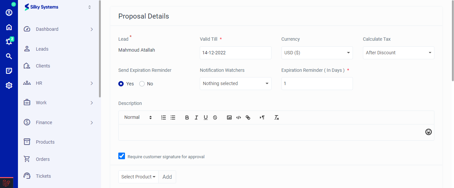The width and height of the screenshot is (454, 188).
Task: Expand the Work menu chevron
Action: 92,103
